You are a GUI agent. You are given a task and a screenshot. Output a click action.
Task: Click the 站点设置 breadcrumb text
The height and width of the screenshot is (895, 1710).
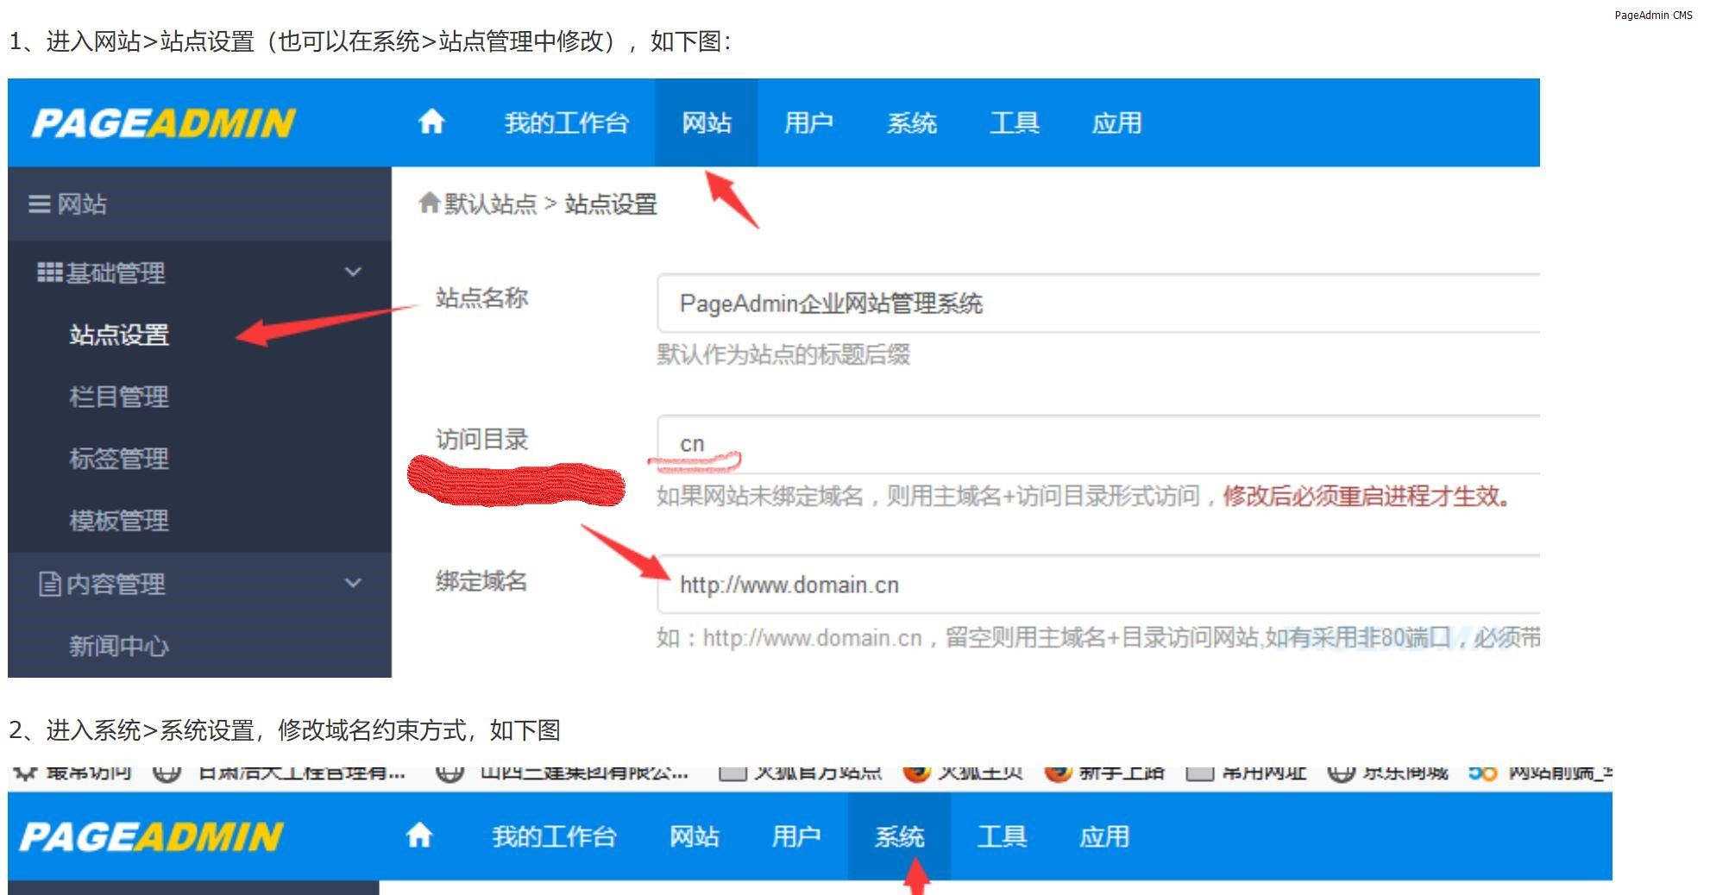(x=611, y=204)
